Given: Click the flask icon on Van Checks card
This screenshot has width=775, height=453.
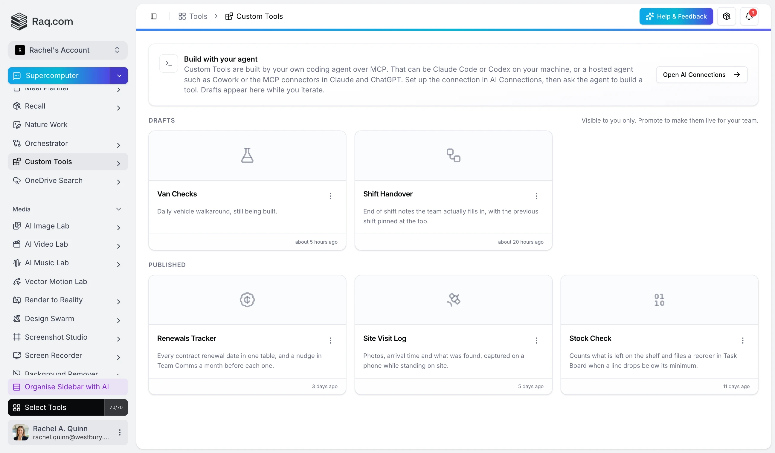Looking at the screenshot, I should 247,155.
